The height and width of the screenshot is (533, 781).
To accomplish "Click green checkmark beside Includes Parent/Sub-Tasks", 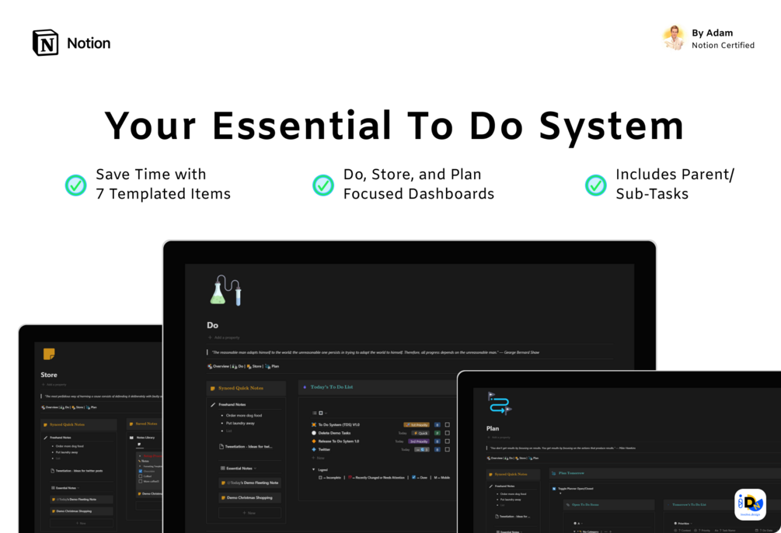I will (x=596, y=185).
